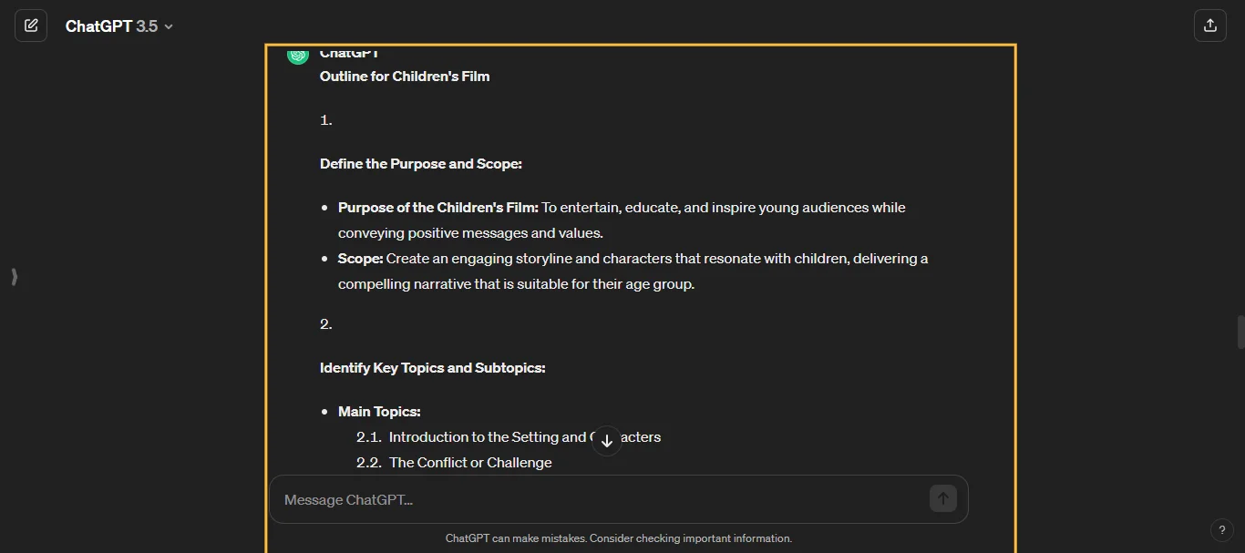Click the ChatGPT logo avatar beside the response

coord(298,55)
